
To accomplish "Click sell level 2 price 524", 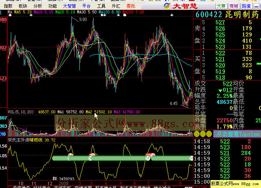I will click(x=220, y=40).
